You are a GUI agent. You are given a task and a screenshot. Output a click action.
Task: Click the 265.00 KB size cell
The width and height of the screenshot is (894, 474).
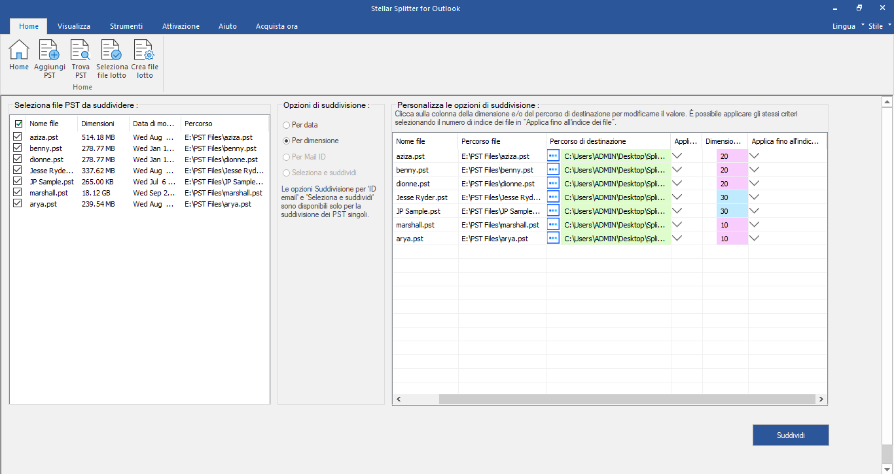tap(98, 182)
